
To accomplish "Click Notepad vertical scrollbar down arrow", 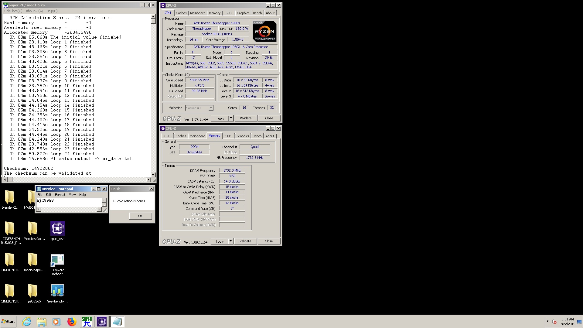I will (104, 205).
